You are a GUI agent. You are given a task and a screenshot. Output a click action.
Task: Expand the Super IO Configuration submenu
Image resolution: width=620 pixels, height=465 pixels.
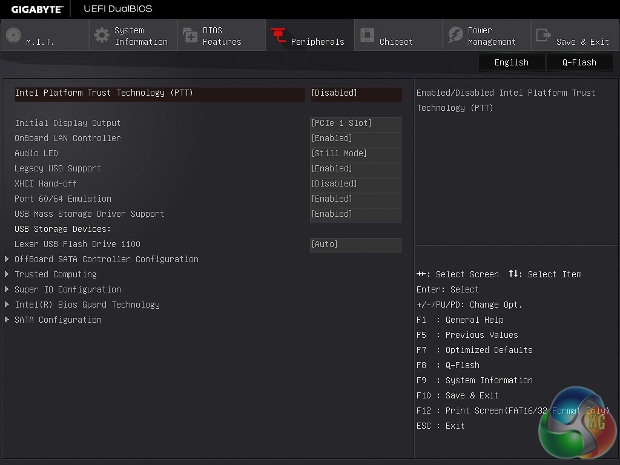pyautogui.click(x=68, y=289)
